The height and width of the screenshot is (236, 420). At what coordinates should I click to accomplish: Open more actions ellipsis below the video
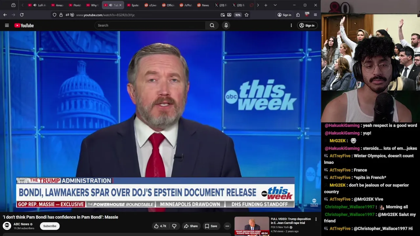227,226
